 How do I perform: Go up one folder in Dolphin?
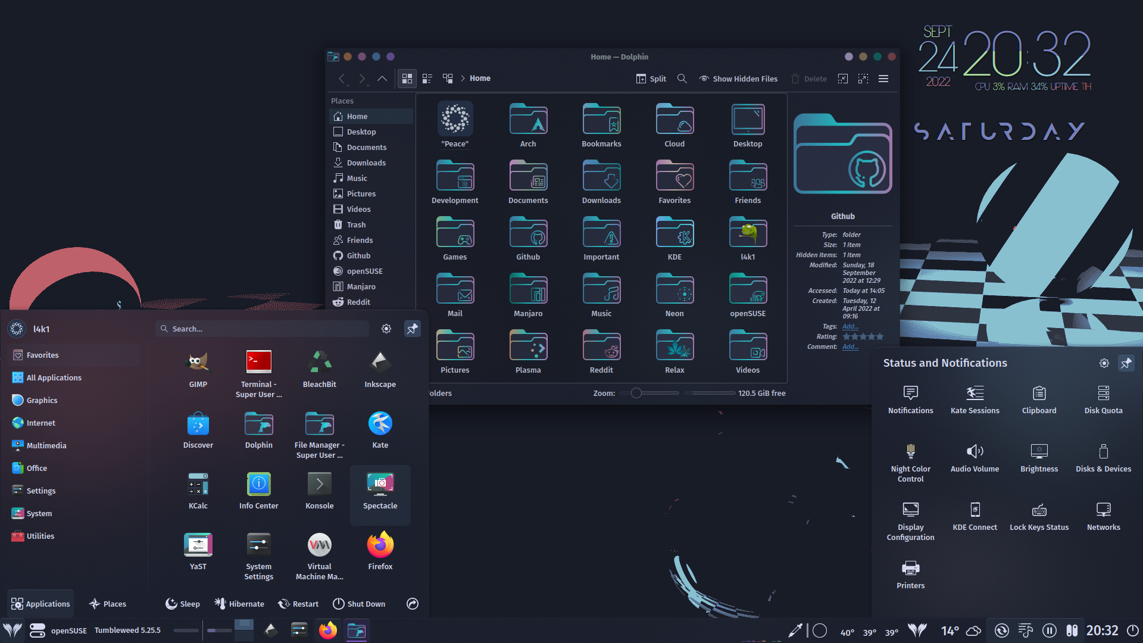click(x=382, y=79)
